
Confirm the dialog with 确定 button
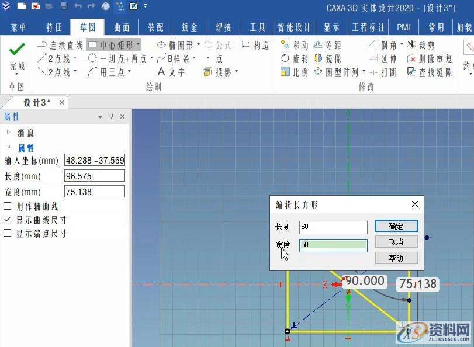click(396, 226)
